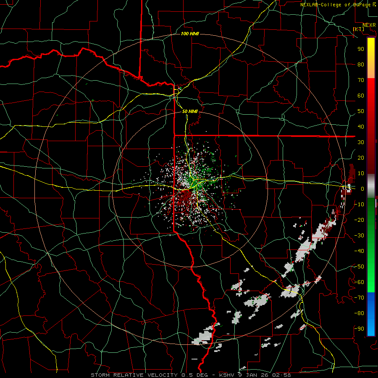Click the 60 value on the velocity scale
The height and width of the screenshot is (378, 378).
361,95
